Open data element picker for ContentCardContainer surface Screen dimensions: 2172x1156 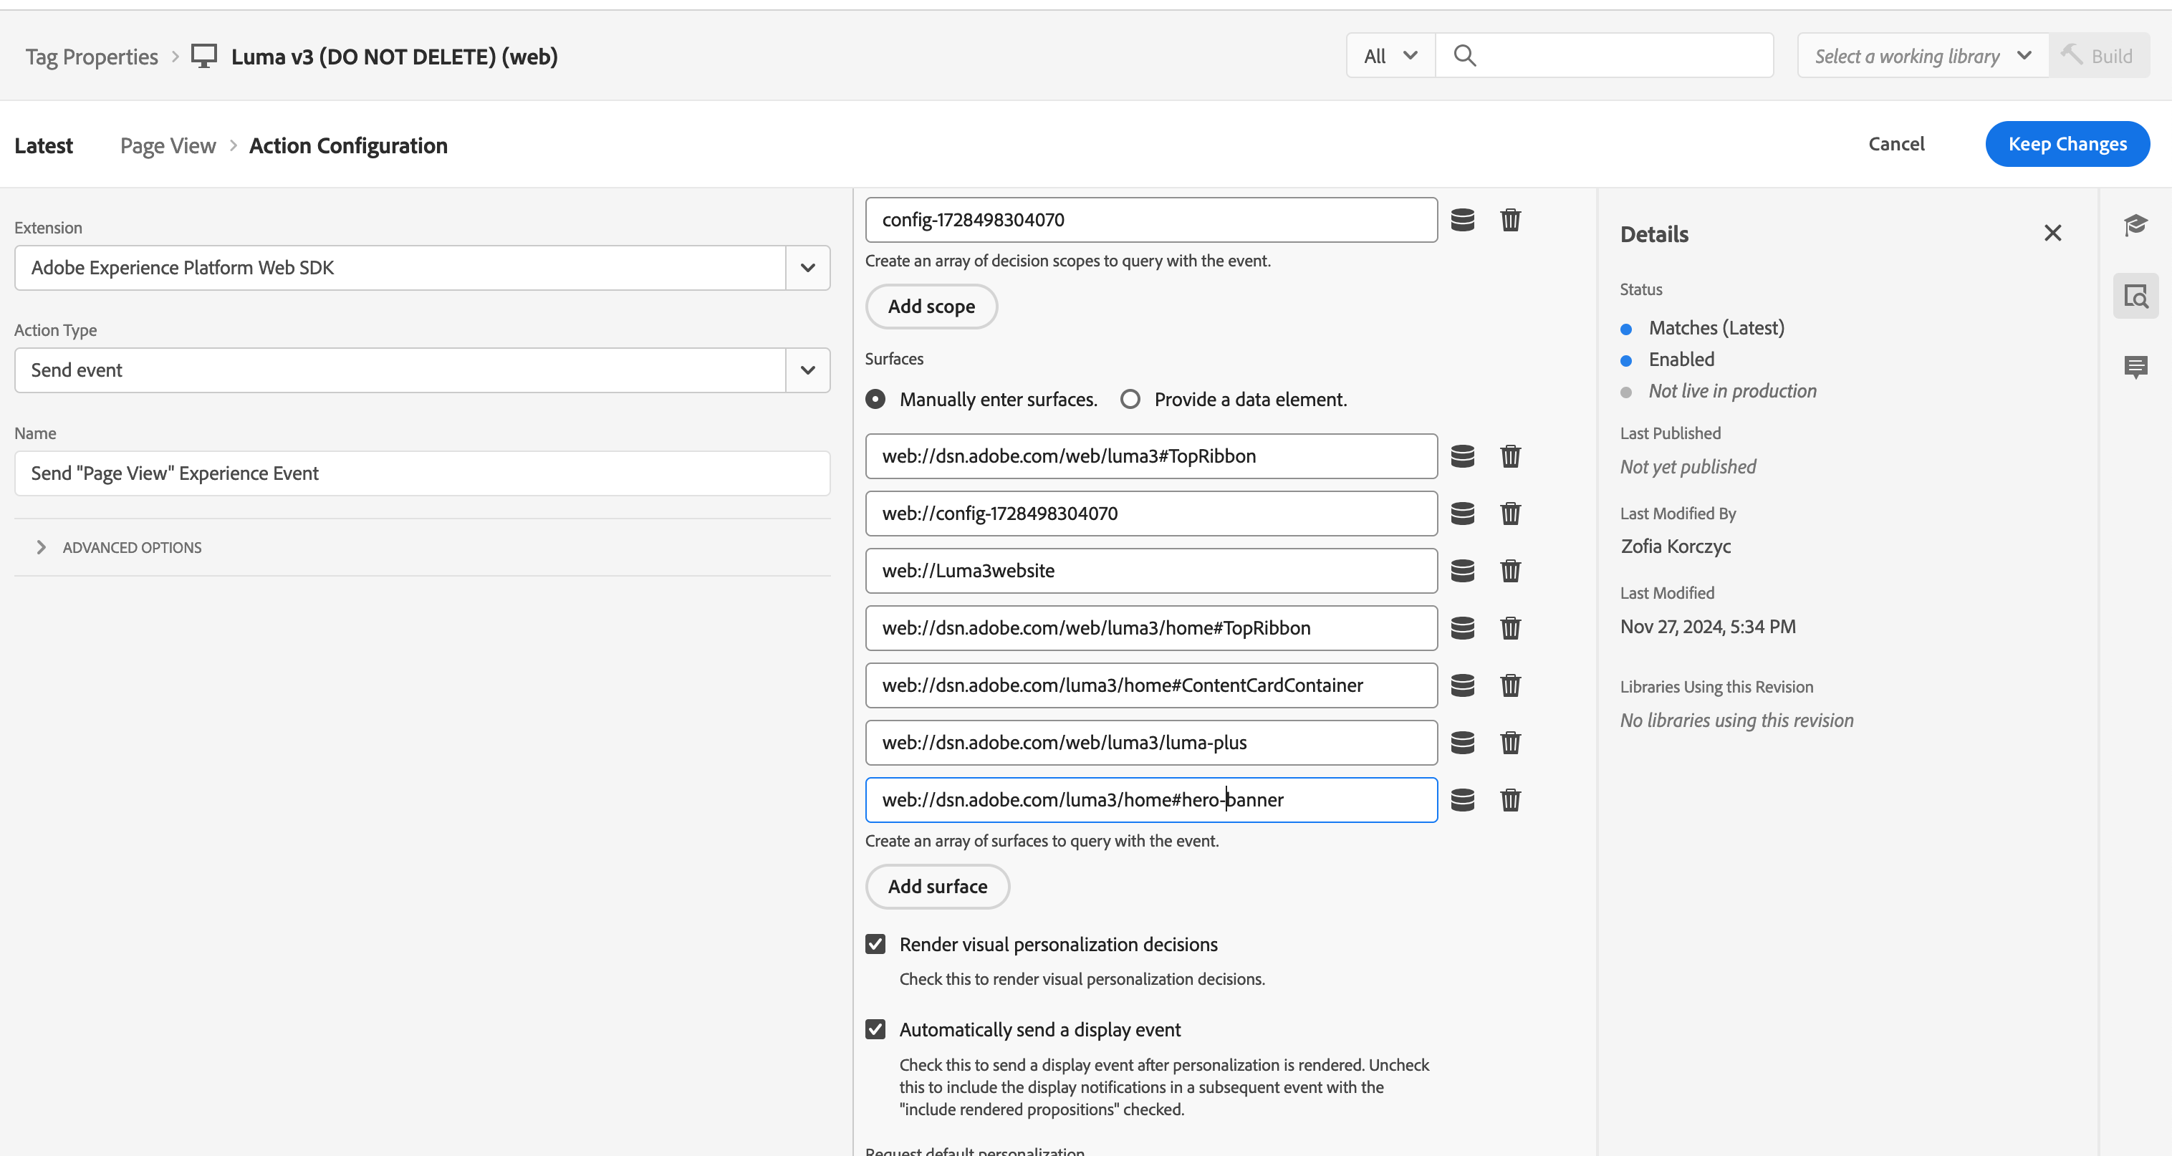click(1462, 685)
